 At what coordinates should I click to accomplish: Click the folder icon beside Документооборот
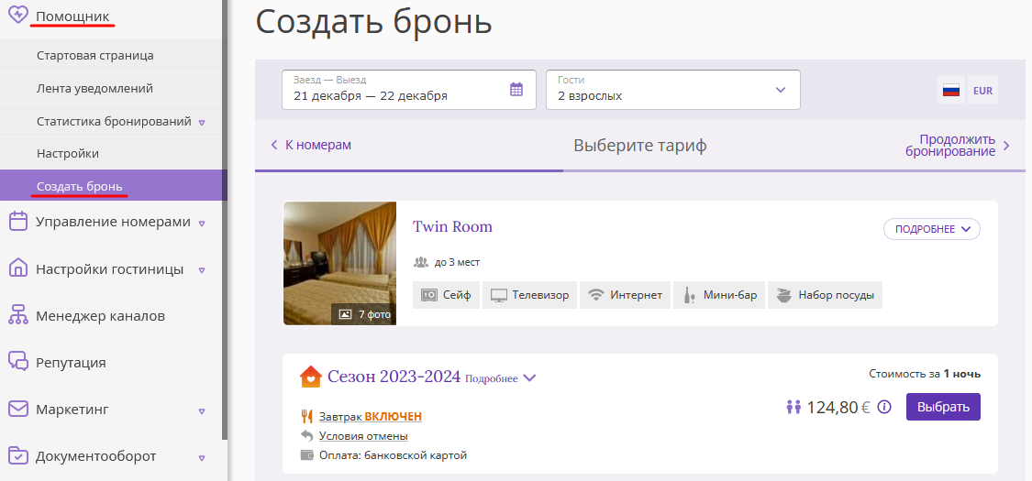click(x=17, y=455)
